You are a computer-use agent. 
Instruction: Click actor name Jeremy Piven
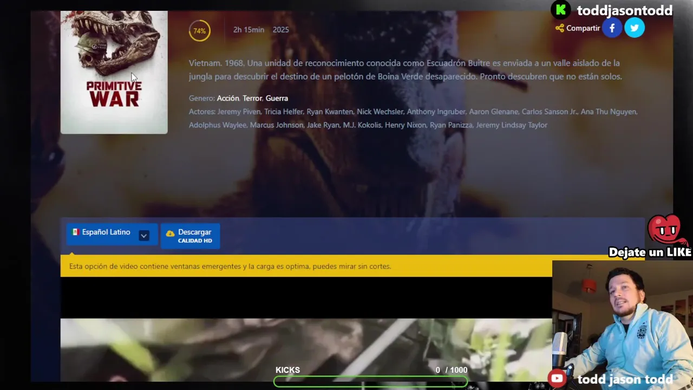[x=239, y=112]
